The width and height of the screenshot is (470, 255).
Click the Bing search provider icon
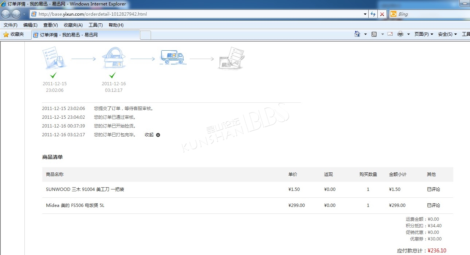[x=393, y=14]
